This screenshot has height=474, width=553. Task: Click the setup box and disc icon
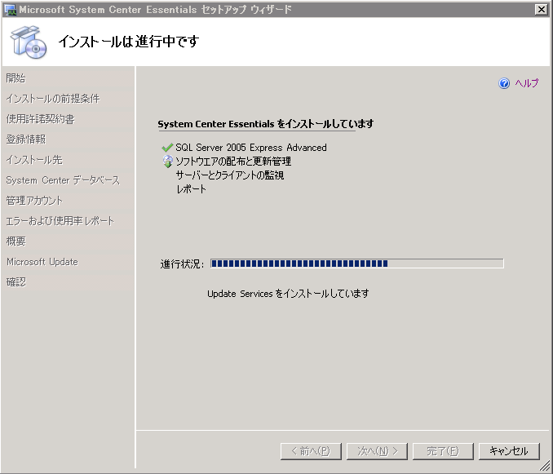tap(29, 42)
